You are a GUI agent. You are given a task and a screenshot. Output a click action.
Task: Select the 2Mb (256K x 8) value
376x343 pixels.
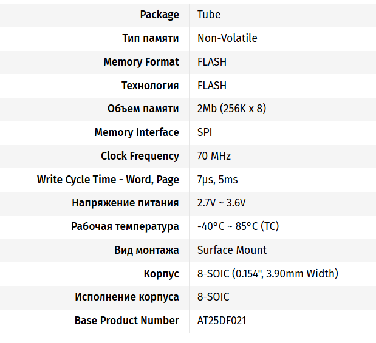click(231, 109)
